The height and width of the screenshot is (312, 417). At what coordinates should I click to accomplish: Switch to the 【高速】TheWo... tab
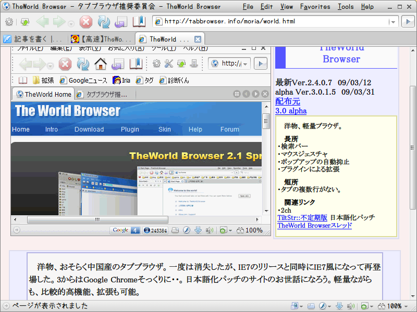(101, 40)
